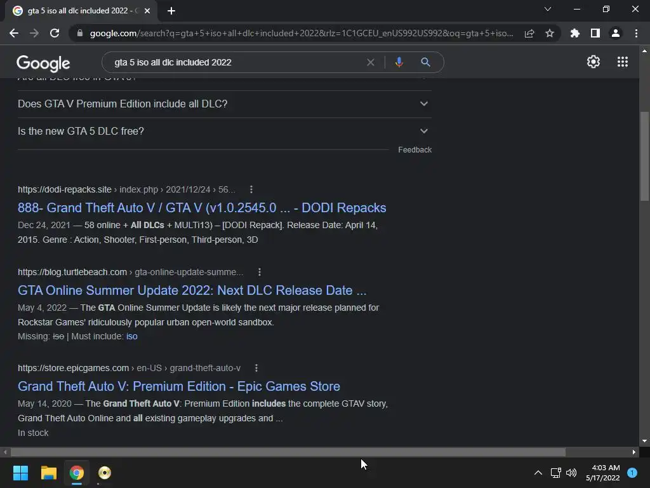
Task: Click the scroll right arrow
Action: (634, 452)
